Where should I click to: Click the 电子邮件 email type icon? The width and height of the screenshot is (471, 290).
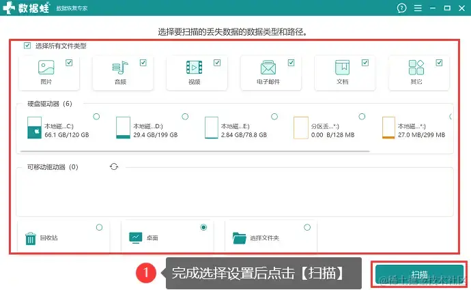click(x=268, y=68)
